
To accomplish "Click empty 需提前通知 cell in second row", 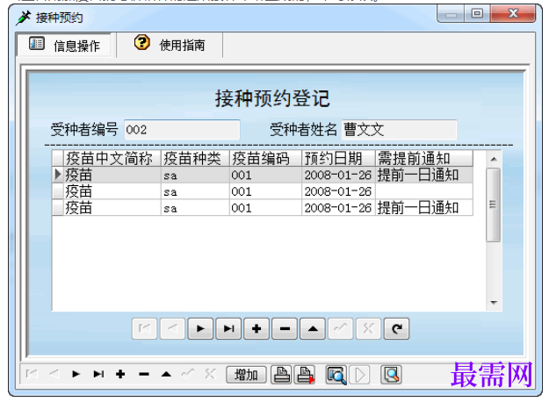I will 424,191.
